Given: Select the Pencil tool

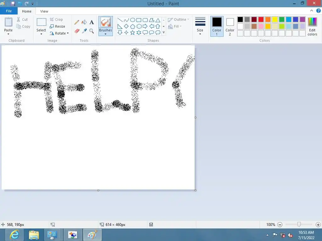Looking at the screenshot, I should click(77, 22).
